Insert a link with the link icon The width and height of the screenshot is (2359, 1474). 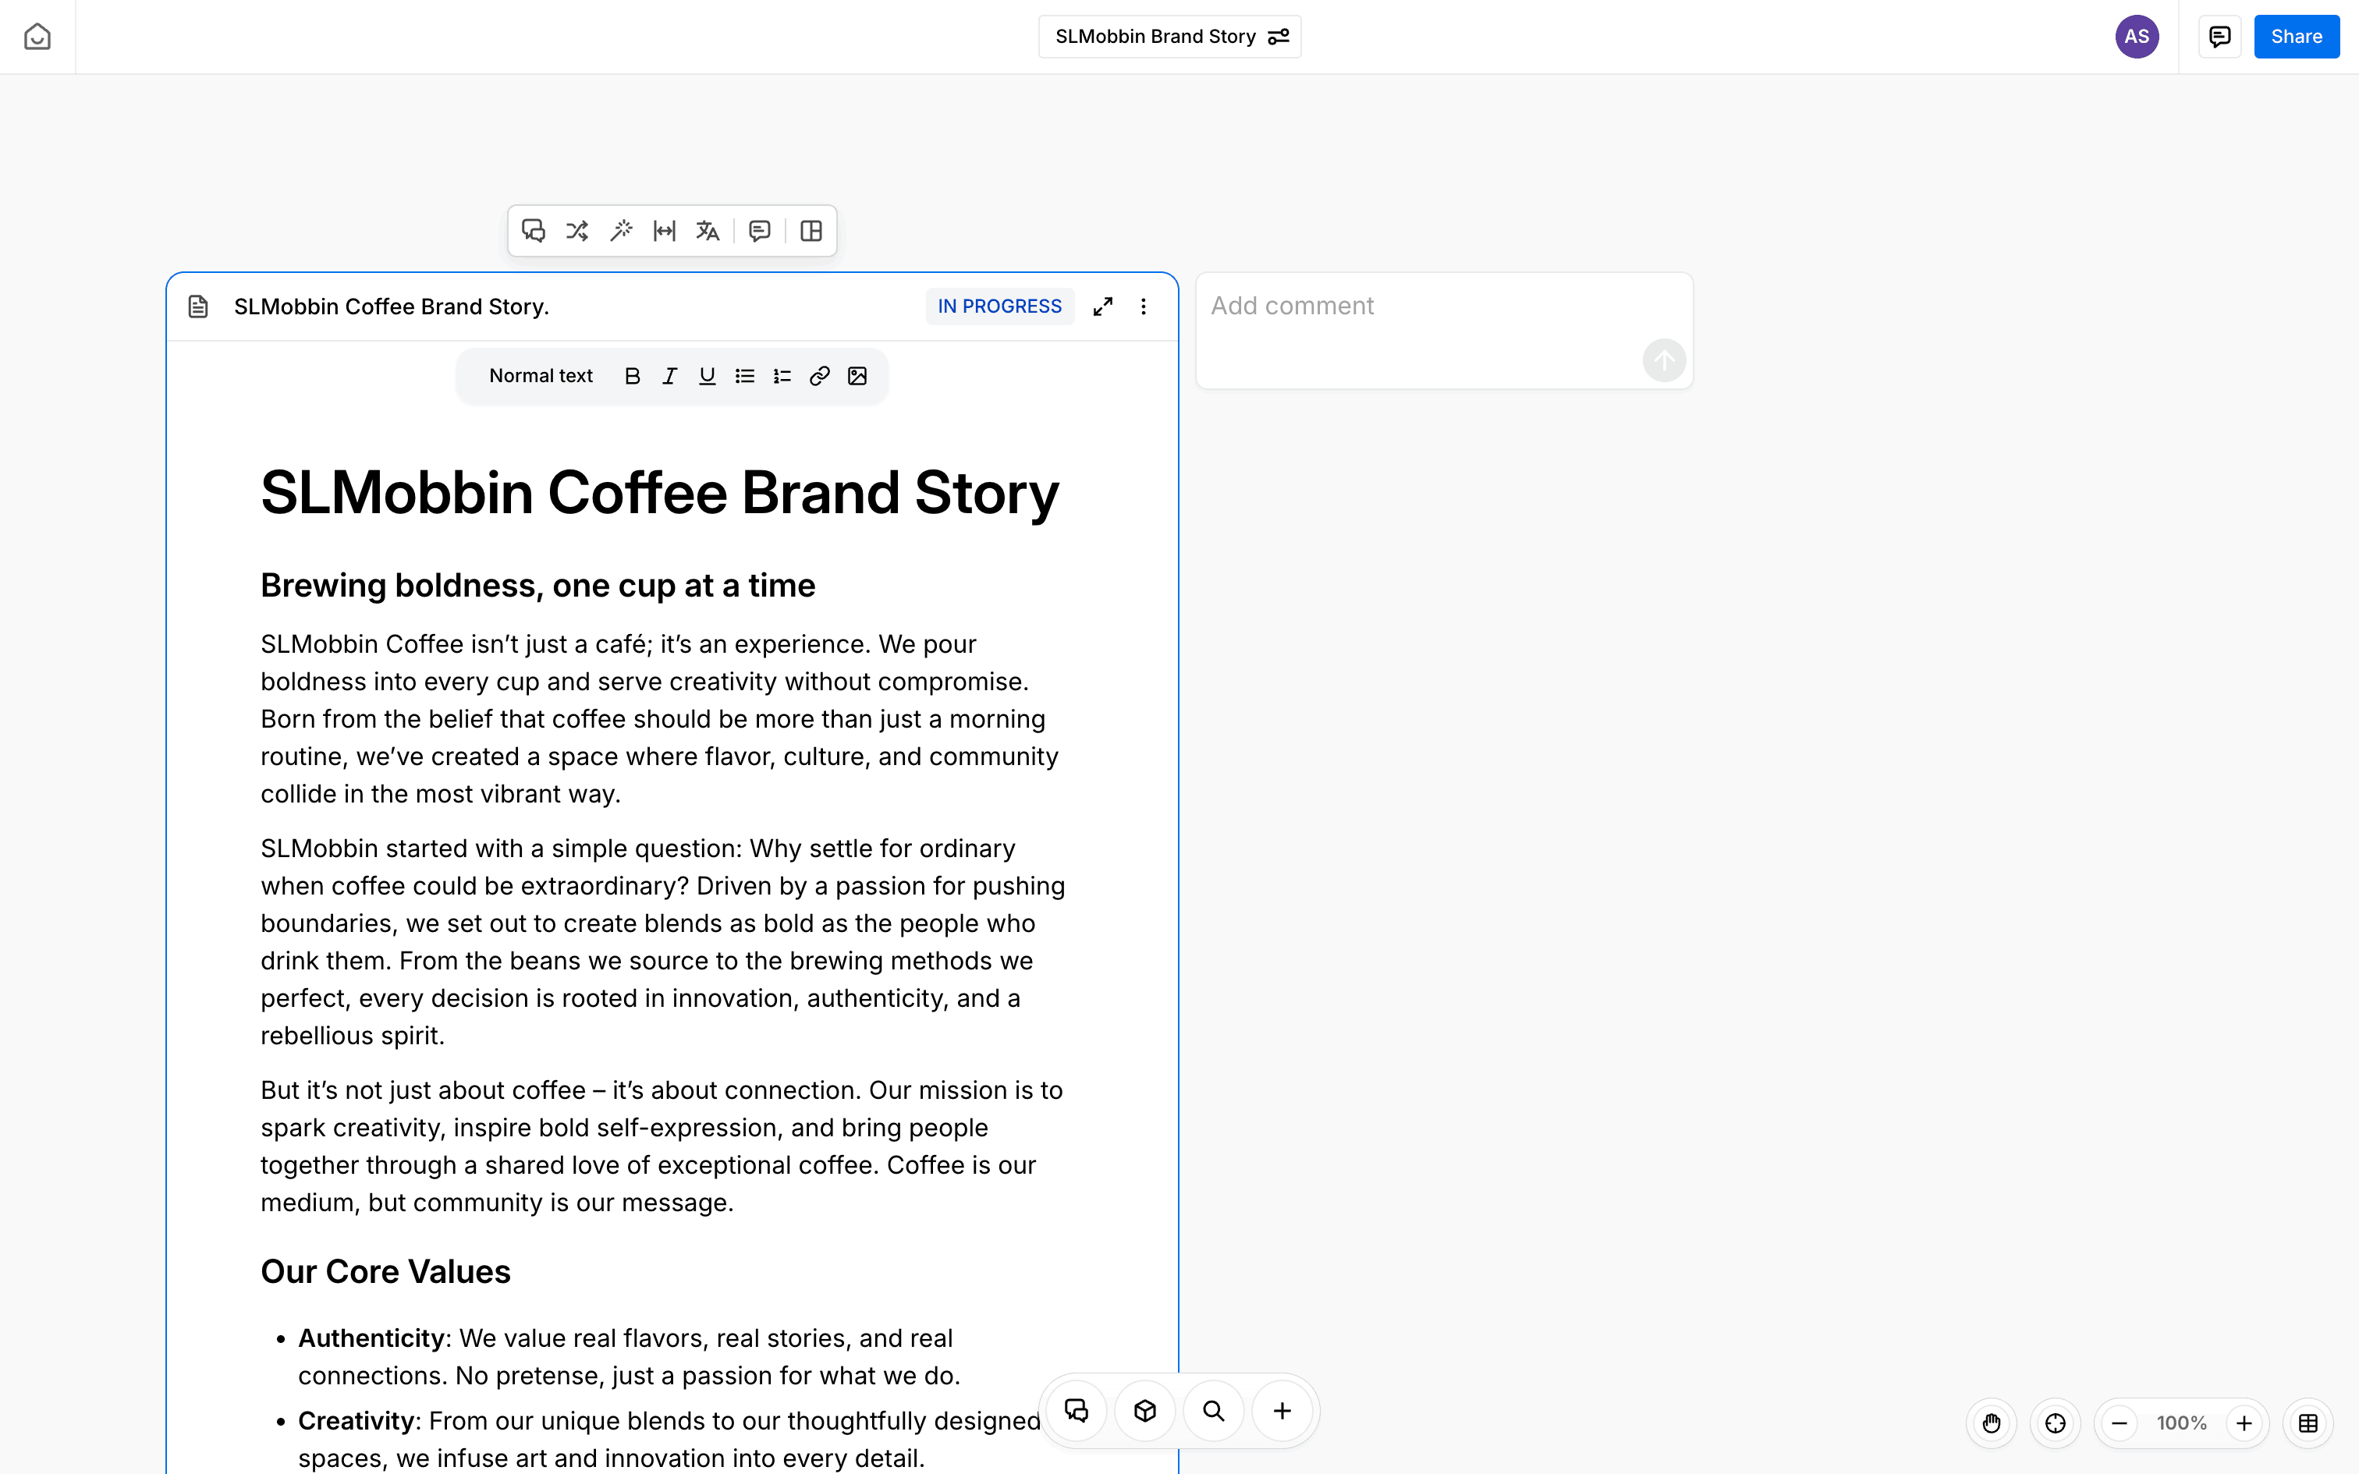pos(820,376)
